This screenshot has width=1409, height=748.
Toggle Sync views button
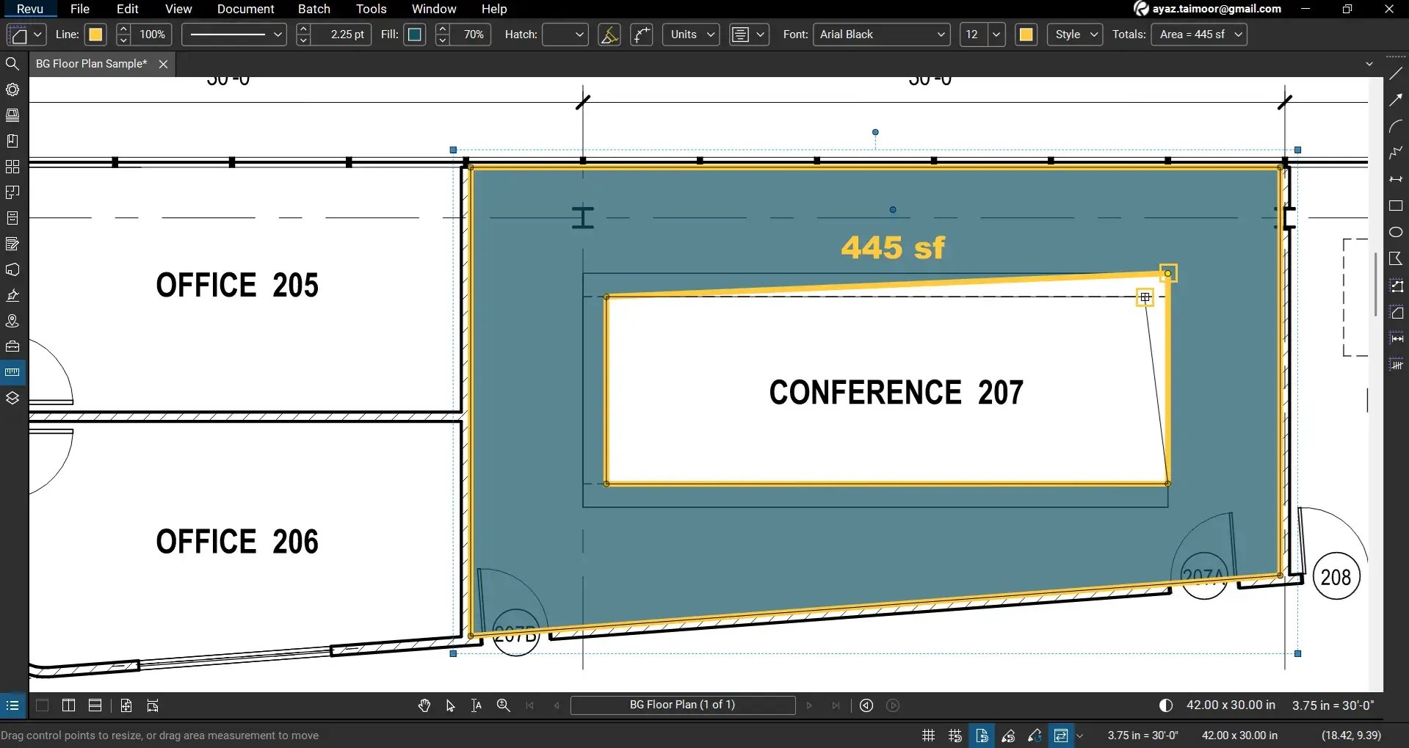click(1061, 736)
